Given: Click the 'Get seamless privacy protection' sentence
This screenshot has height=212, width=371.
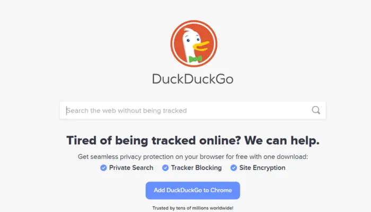Looking at the screenshot, I should pyautogui.click(x=193, y=157).
